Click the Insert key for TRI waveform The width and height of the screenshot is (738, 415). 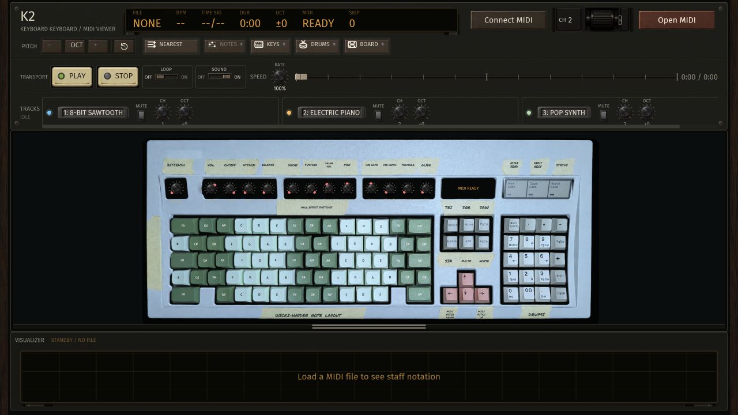(452, 225)
